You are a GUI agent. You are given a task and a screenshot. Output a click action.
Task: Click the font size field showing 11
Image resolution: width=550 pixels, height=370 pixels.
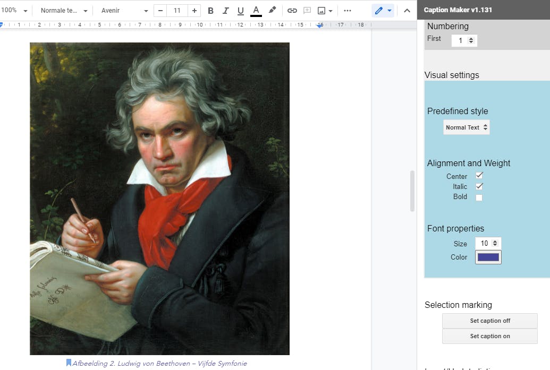177,11
